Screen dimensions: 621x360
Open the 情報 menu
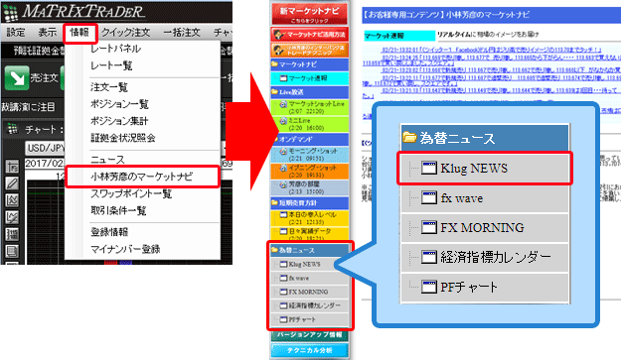(79, 33)
